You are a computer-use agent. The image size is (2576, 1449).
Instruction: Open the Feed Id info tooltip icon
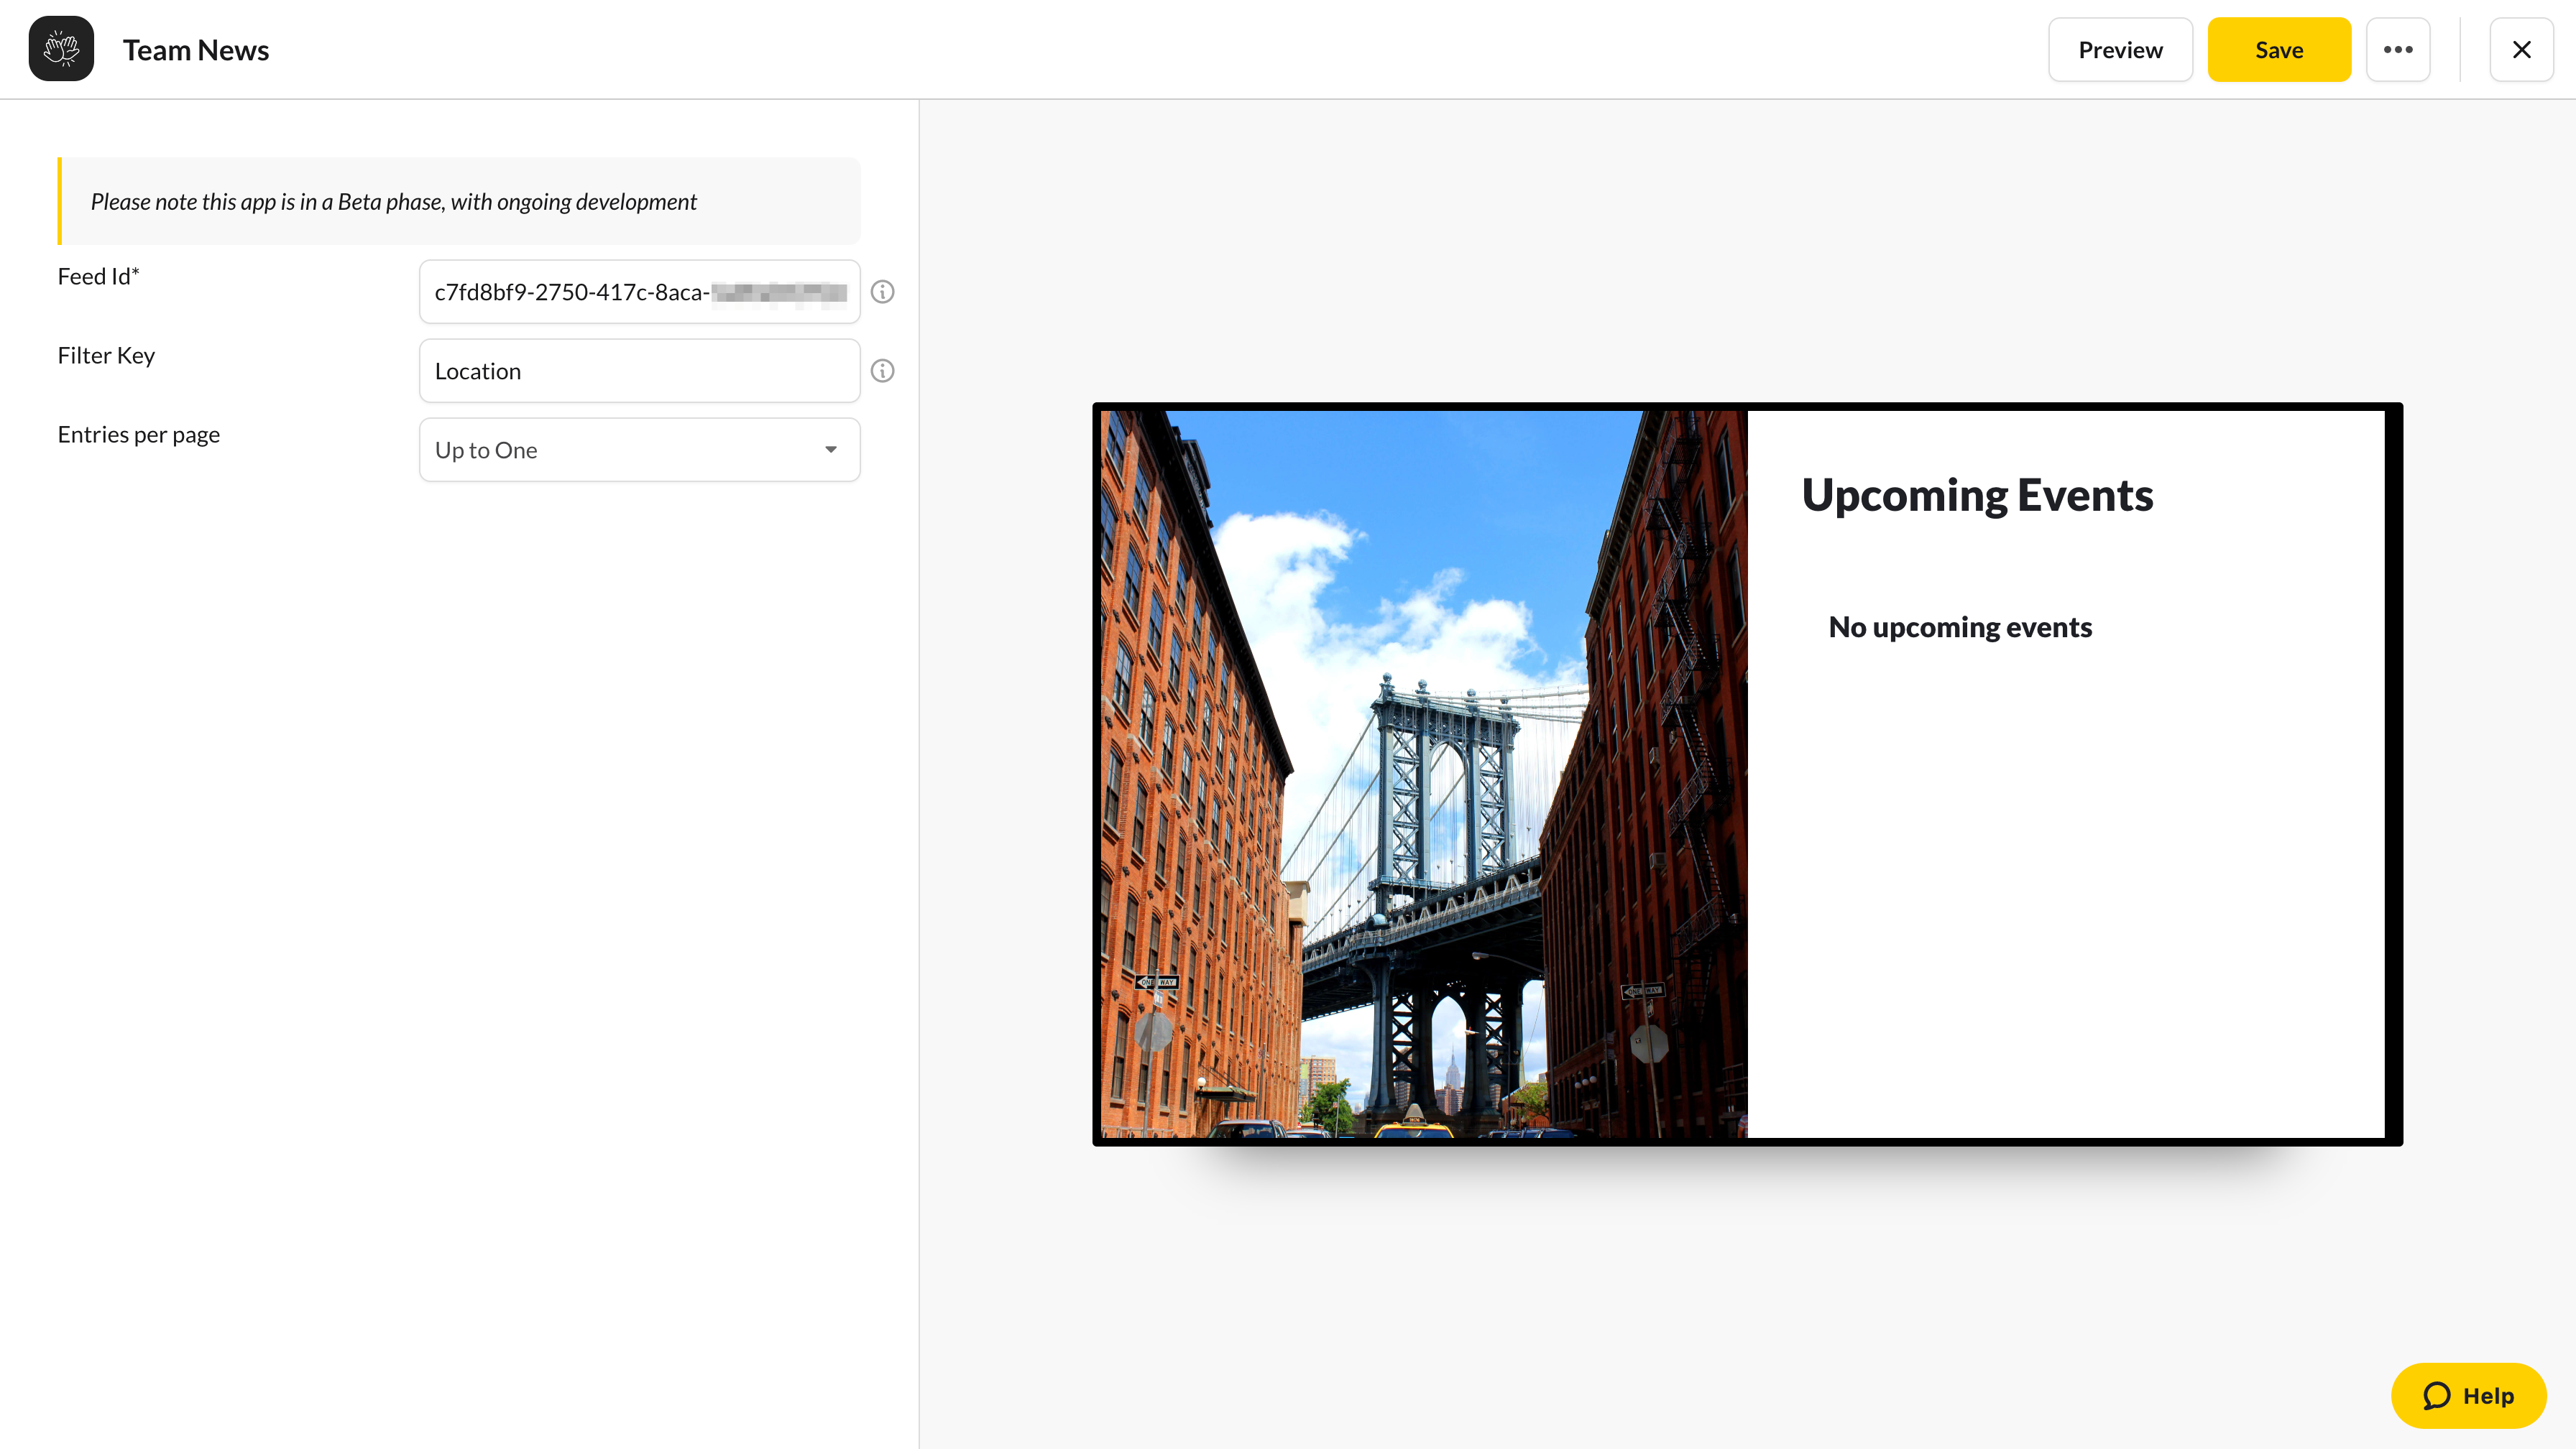[x=882, y=292]
